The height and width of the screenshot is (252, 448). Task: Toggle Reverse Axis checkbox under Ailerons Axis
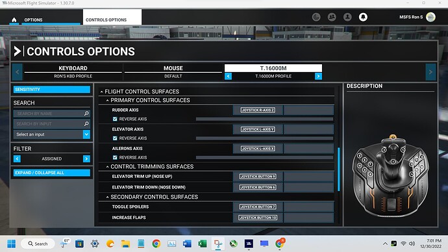[115, 157]
